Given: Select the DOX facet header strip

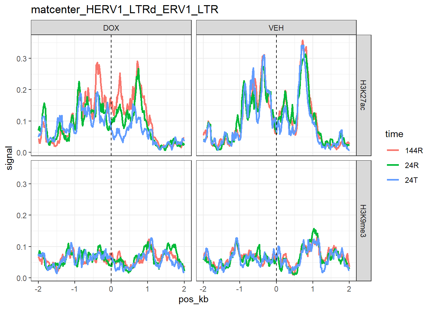Looking at the screenshot, I should tap(111, 28).
